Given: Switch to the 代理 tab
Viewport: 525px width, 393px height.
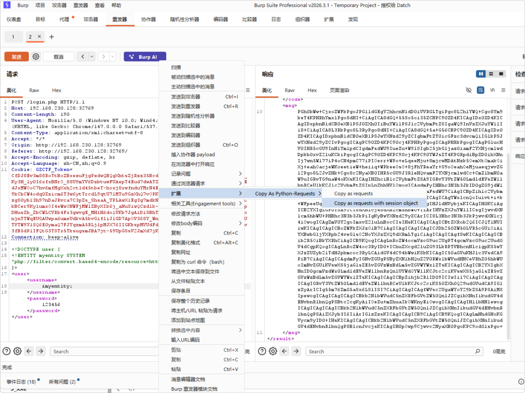Looking at the screenshot, I should 64,19.
